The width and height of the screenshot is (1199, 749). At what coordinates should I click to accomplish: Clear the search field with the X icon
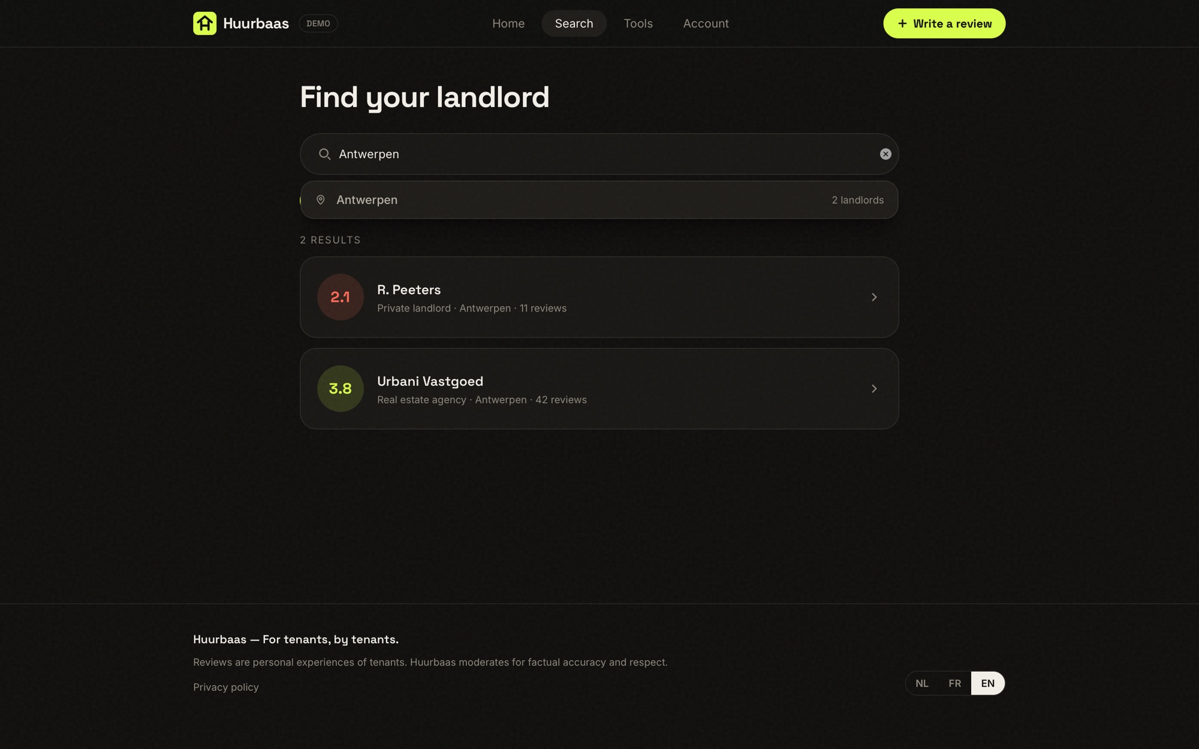(885, 154)
